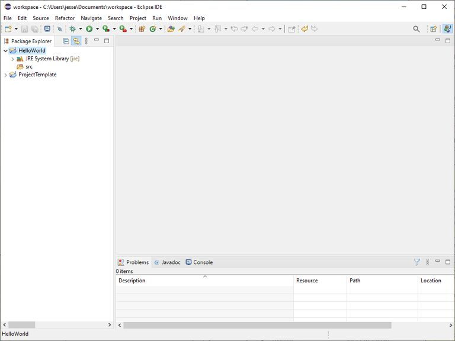Open the Run button dropdown arrow
This screenshot has height=341, width=455.
97,29
